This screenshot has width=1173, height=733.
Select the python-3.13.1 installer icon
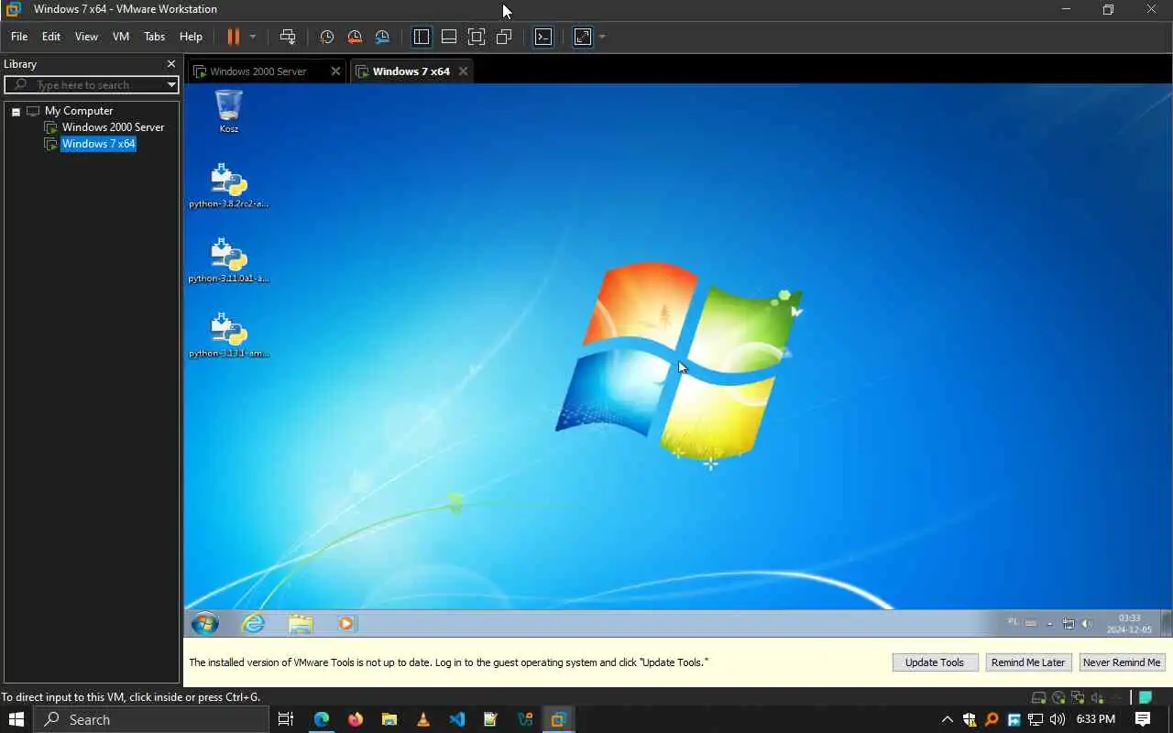(x=228, y=334)
